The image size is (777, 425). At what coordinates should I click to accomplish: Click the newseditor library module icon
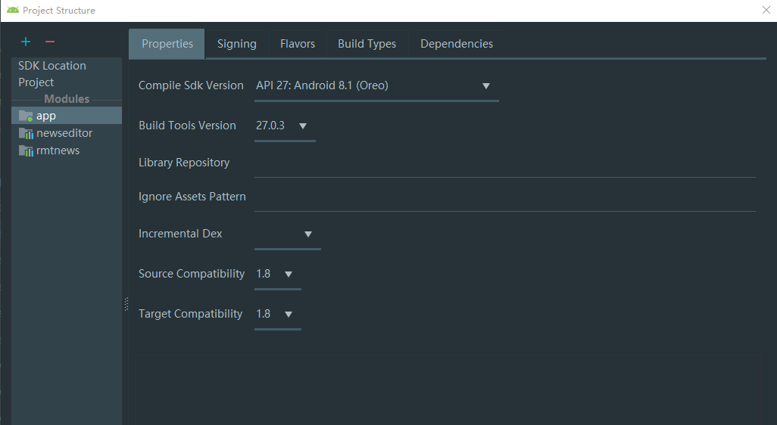click(26, 133)
